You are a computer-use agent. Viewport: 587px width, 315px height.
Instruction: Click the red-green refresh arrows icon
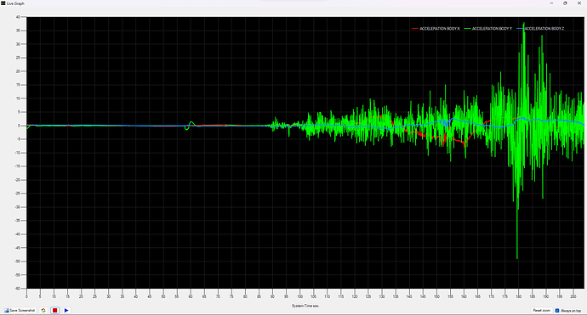pyautogui.click(x=43, y=311)
